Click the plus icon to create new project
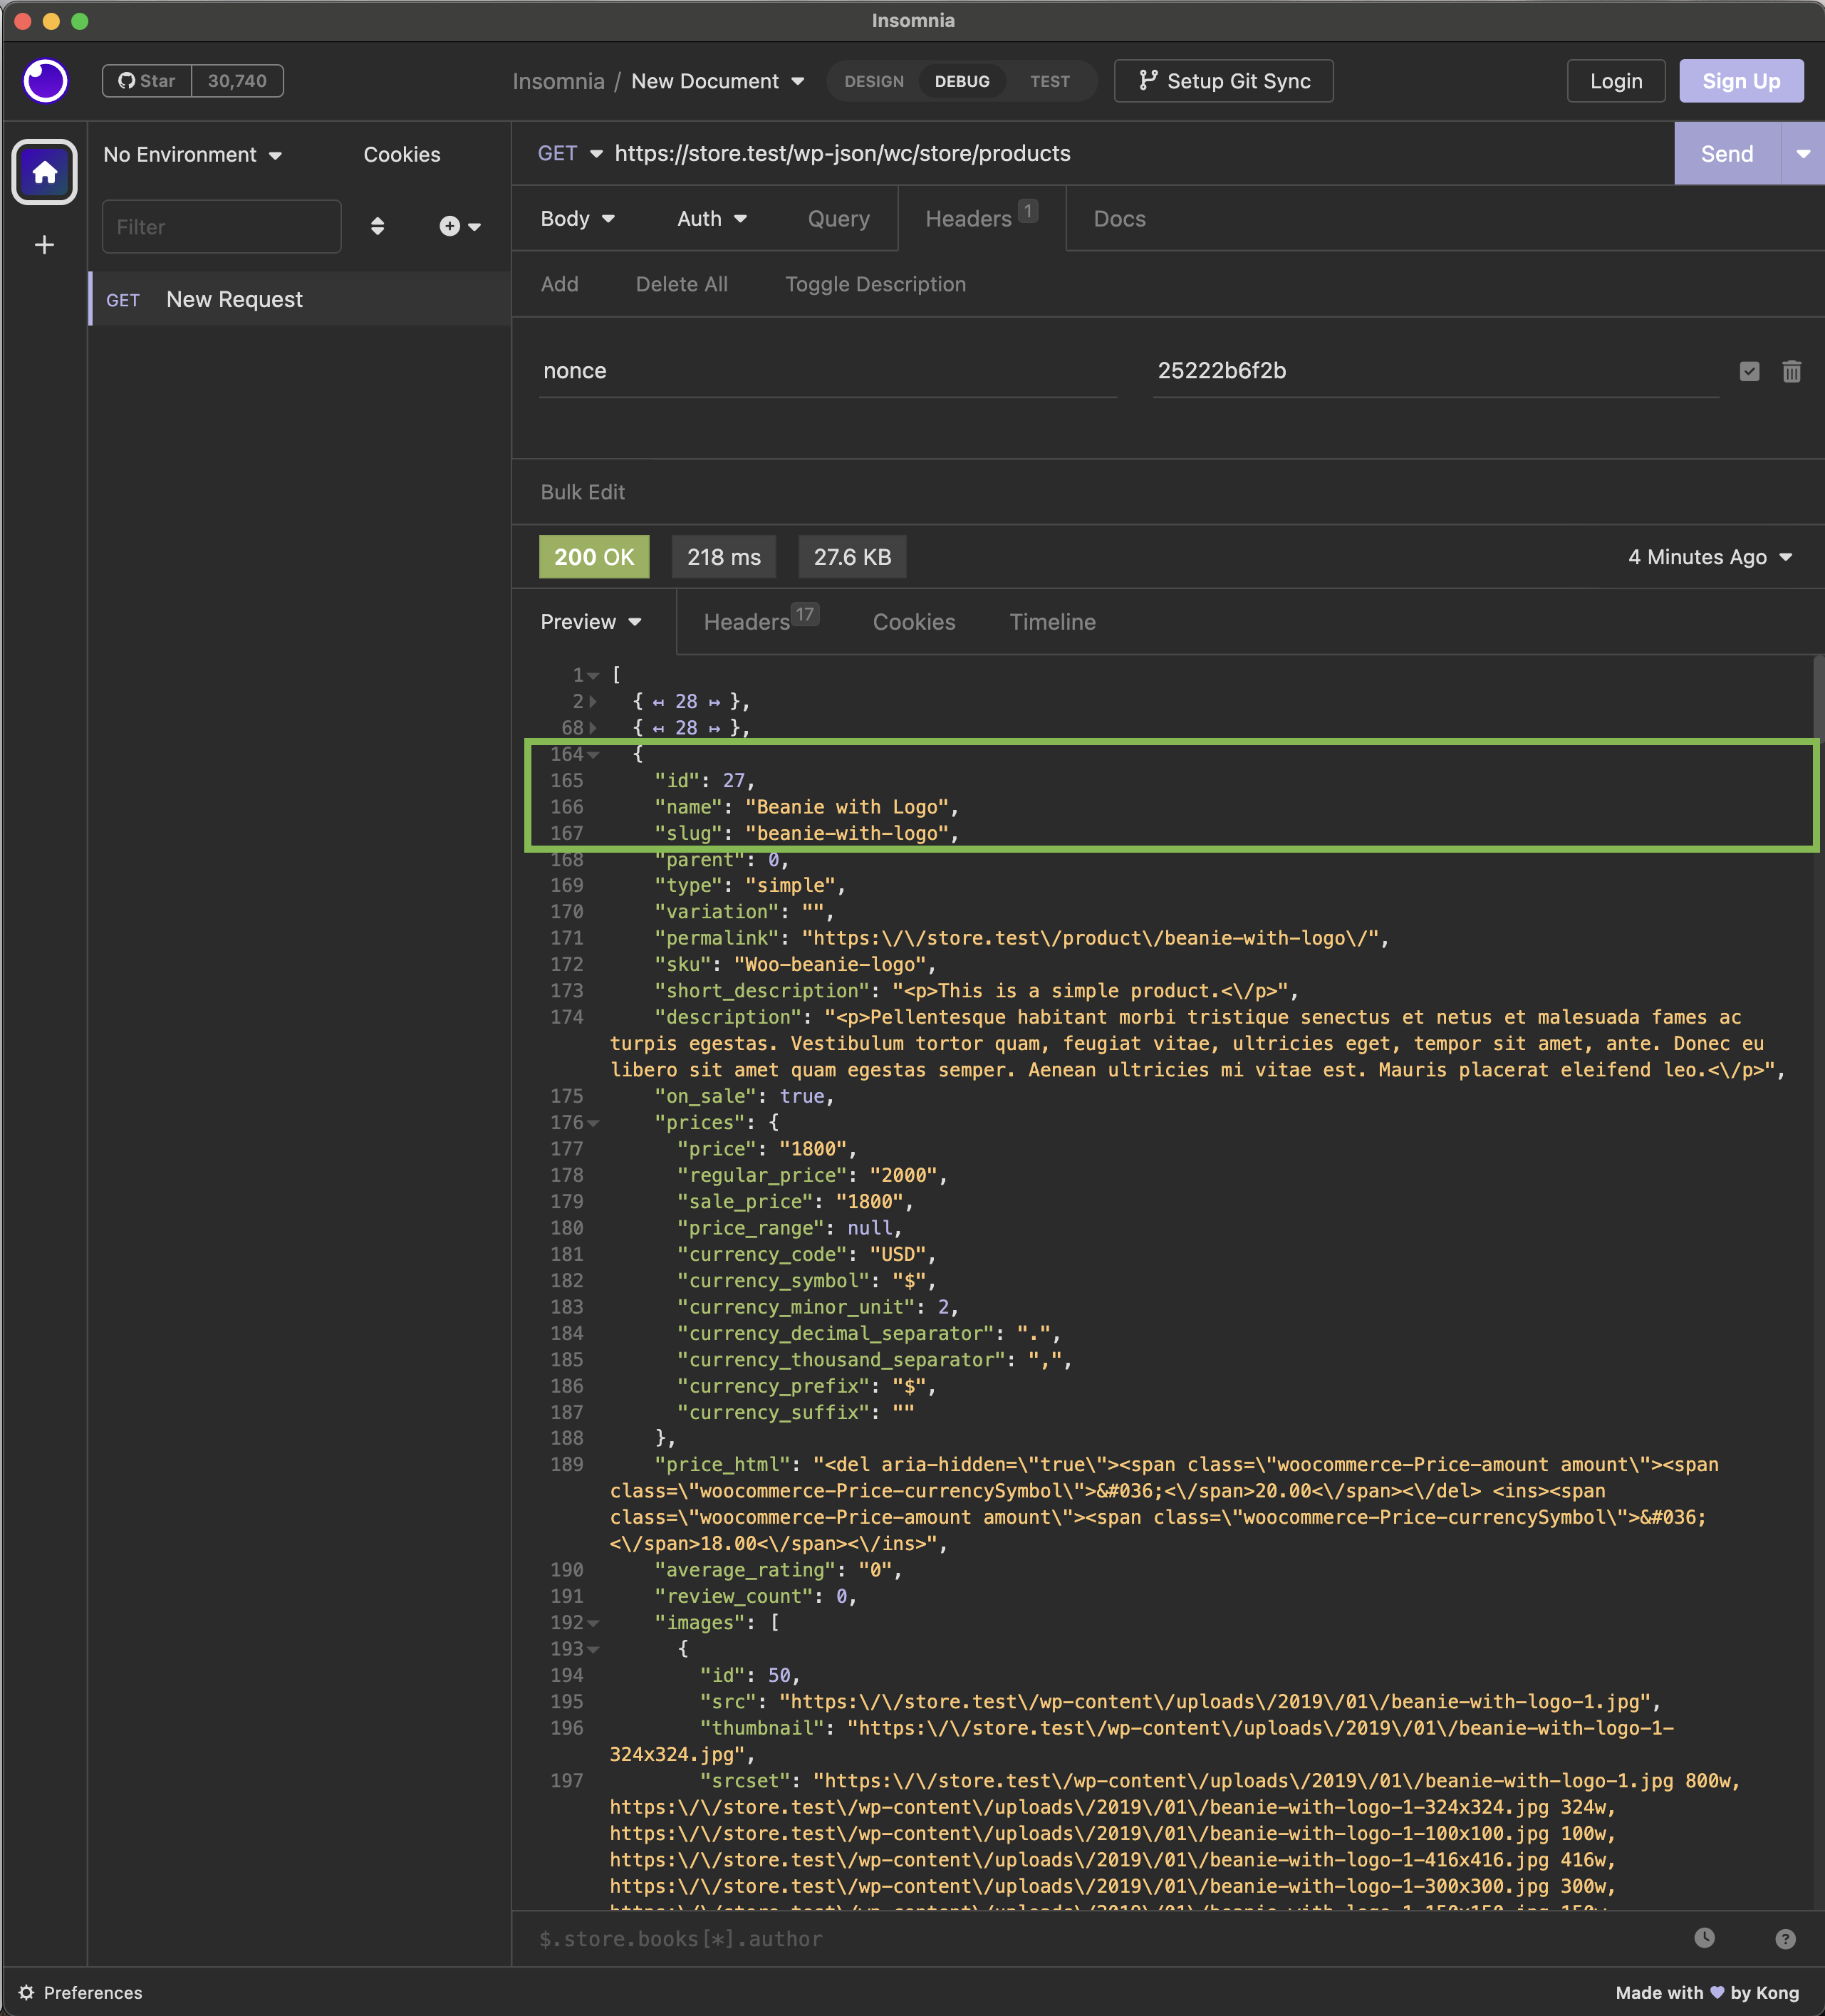This screenshot has width=1825, height=2016. tap(44, 245)
